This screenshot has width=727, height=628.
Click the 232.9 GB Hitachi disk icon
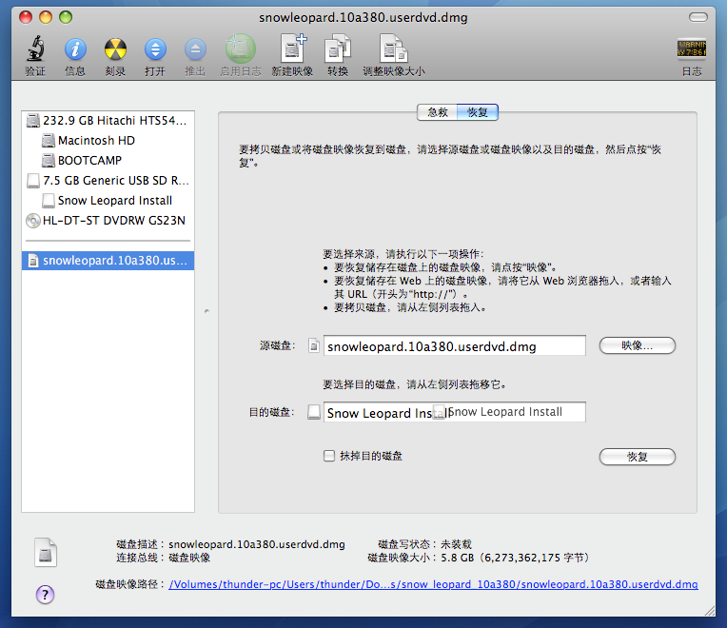pos(33,121)
